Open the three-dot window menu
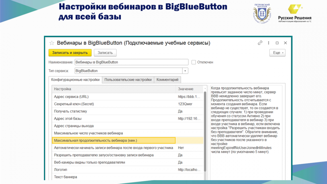 tap(269, 43)
